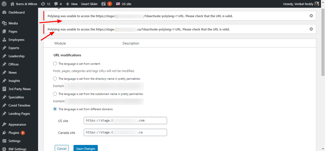Dismiss the second Polylang .ca notice
This screenshot has height=151, width=325.
(x=311, y=29)
